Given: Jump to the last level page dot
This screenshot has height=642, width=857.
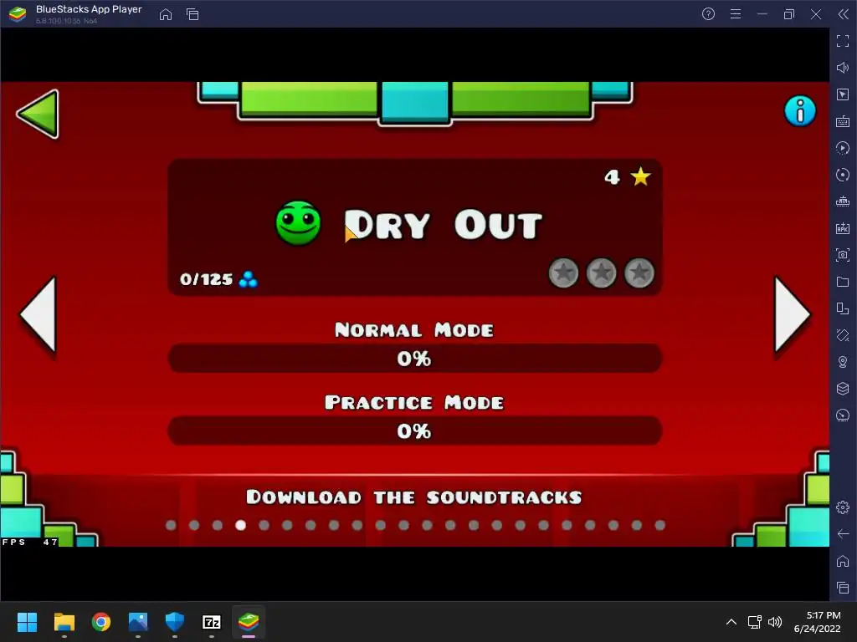Looking at the screenshot, I should click(659, 525).
